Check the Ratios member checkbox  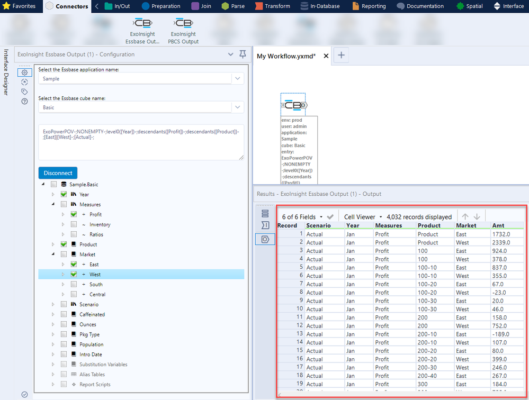(x=74, y=234)
